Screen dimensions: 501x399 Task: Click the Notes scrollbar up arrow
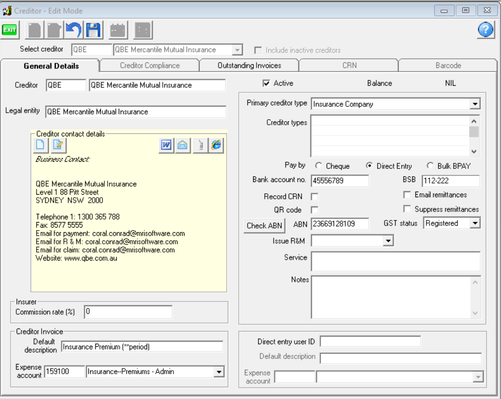coord(475,282)
